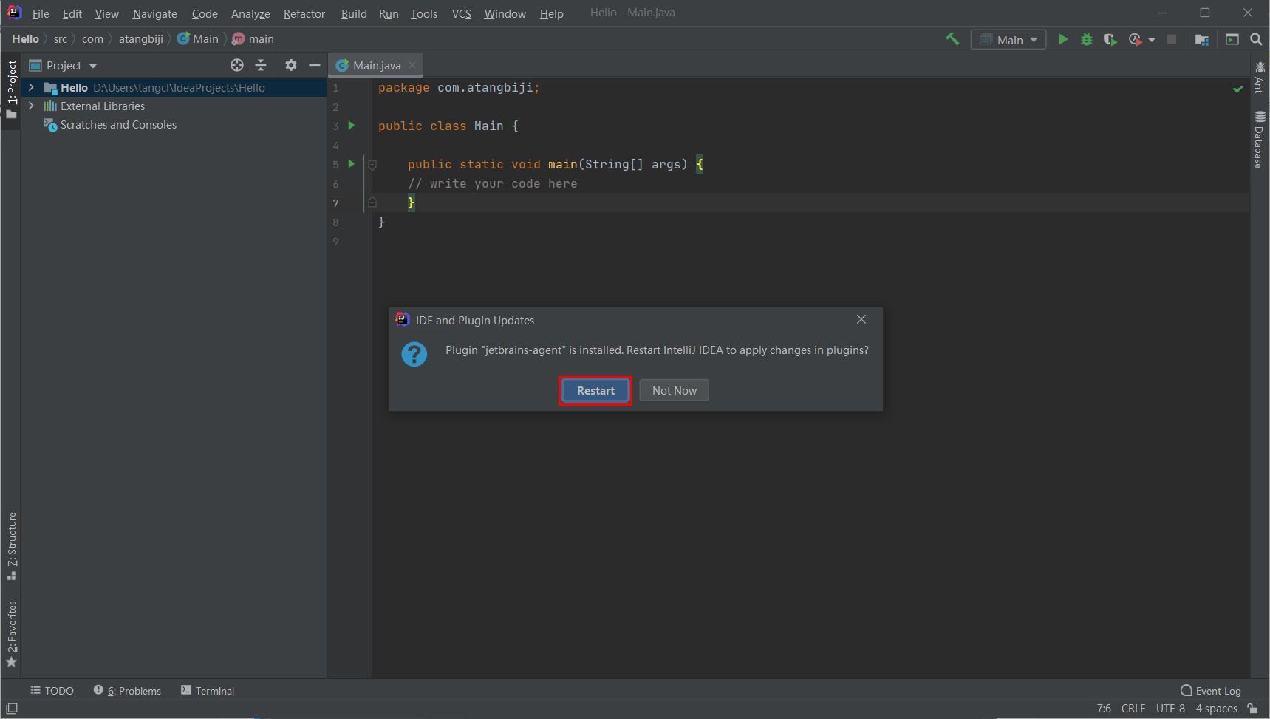Viewport: 1270px width, 719px height.
Task: Open Project Structure icon in toolbar
Action: click(x=1202, y=39)
